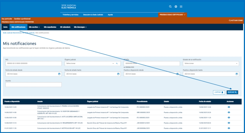Click the search magnifier icon in header

click(x=170, y=7)
